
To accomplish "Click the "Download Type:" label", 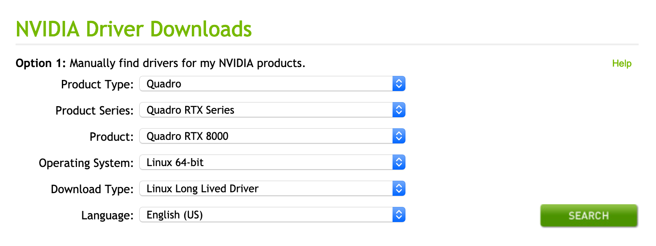I will point(92,190).
